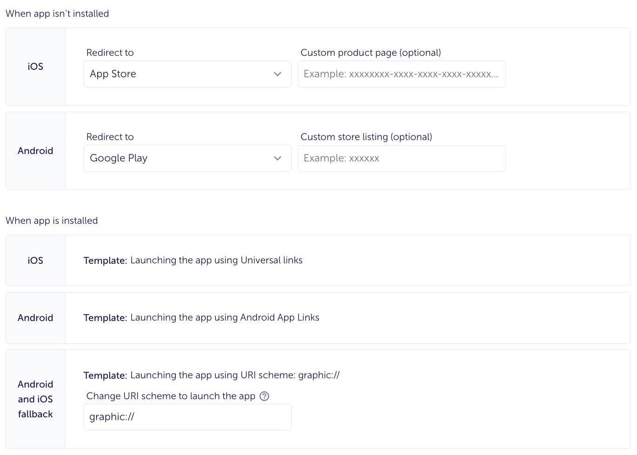Viewport: 637px width, 455px height.
Task: Click the URI scheme template text line
Action: point(212,375)
